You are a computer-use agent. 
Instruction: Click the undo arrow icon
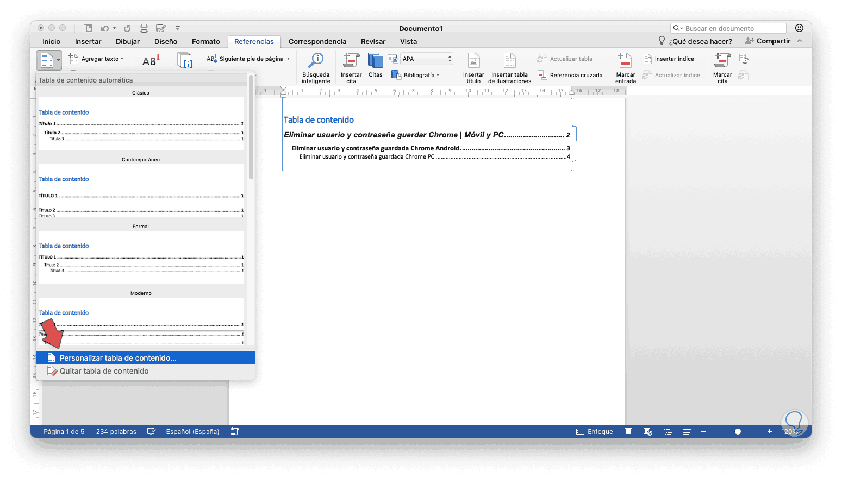click(104, 28)
